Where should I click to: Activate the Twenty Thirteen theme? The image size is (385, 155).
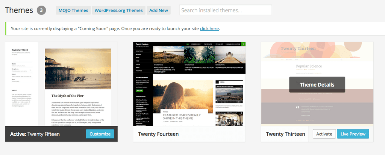click(324, 134)
